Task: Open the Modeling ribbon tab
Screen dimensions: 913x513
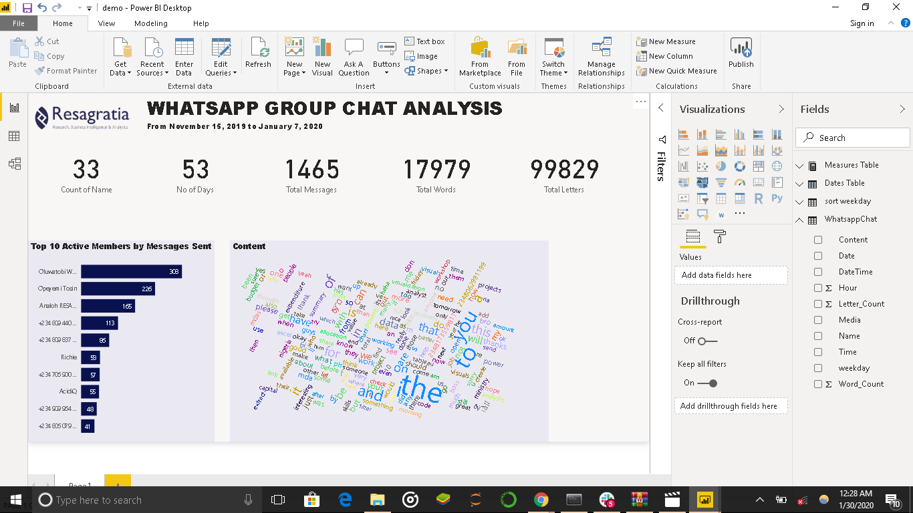Action: 151,23
